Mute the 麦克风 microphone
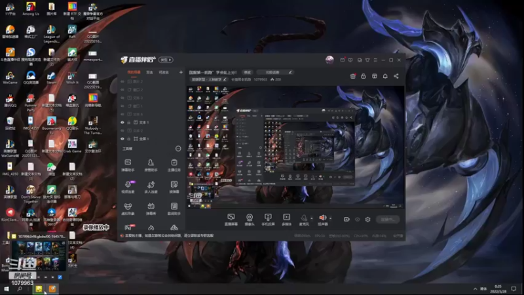This screenshot has height=295, width=524. tap(304, 220)
